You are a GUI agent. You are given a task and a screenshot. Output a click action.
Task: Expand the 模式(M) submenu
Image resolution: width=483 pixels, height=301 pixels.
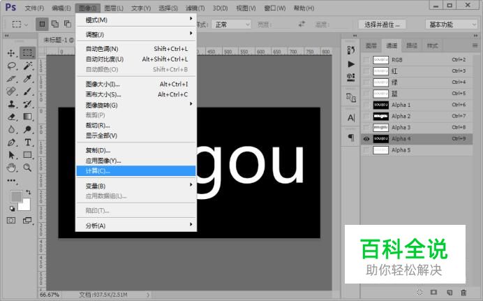[x=136, y=20]
